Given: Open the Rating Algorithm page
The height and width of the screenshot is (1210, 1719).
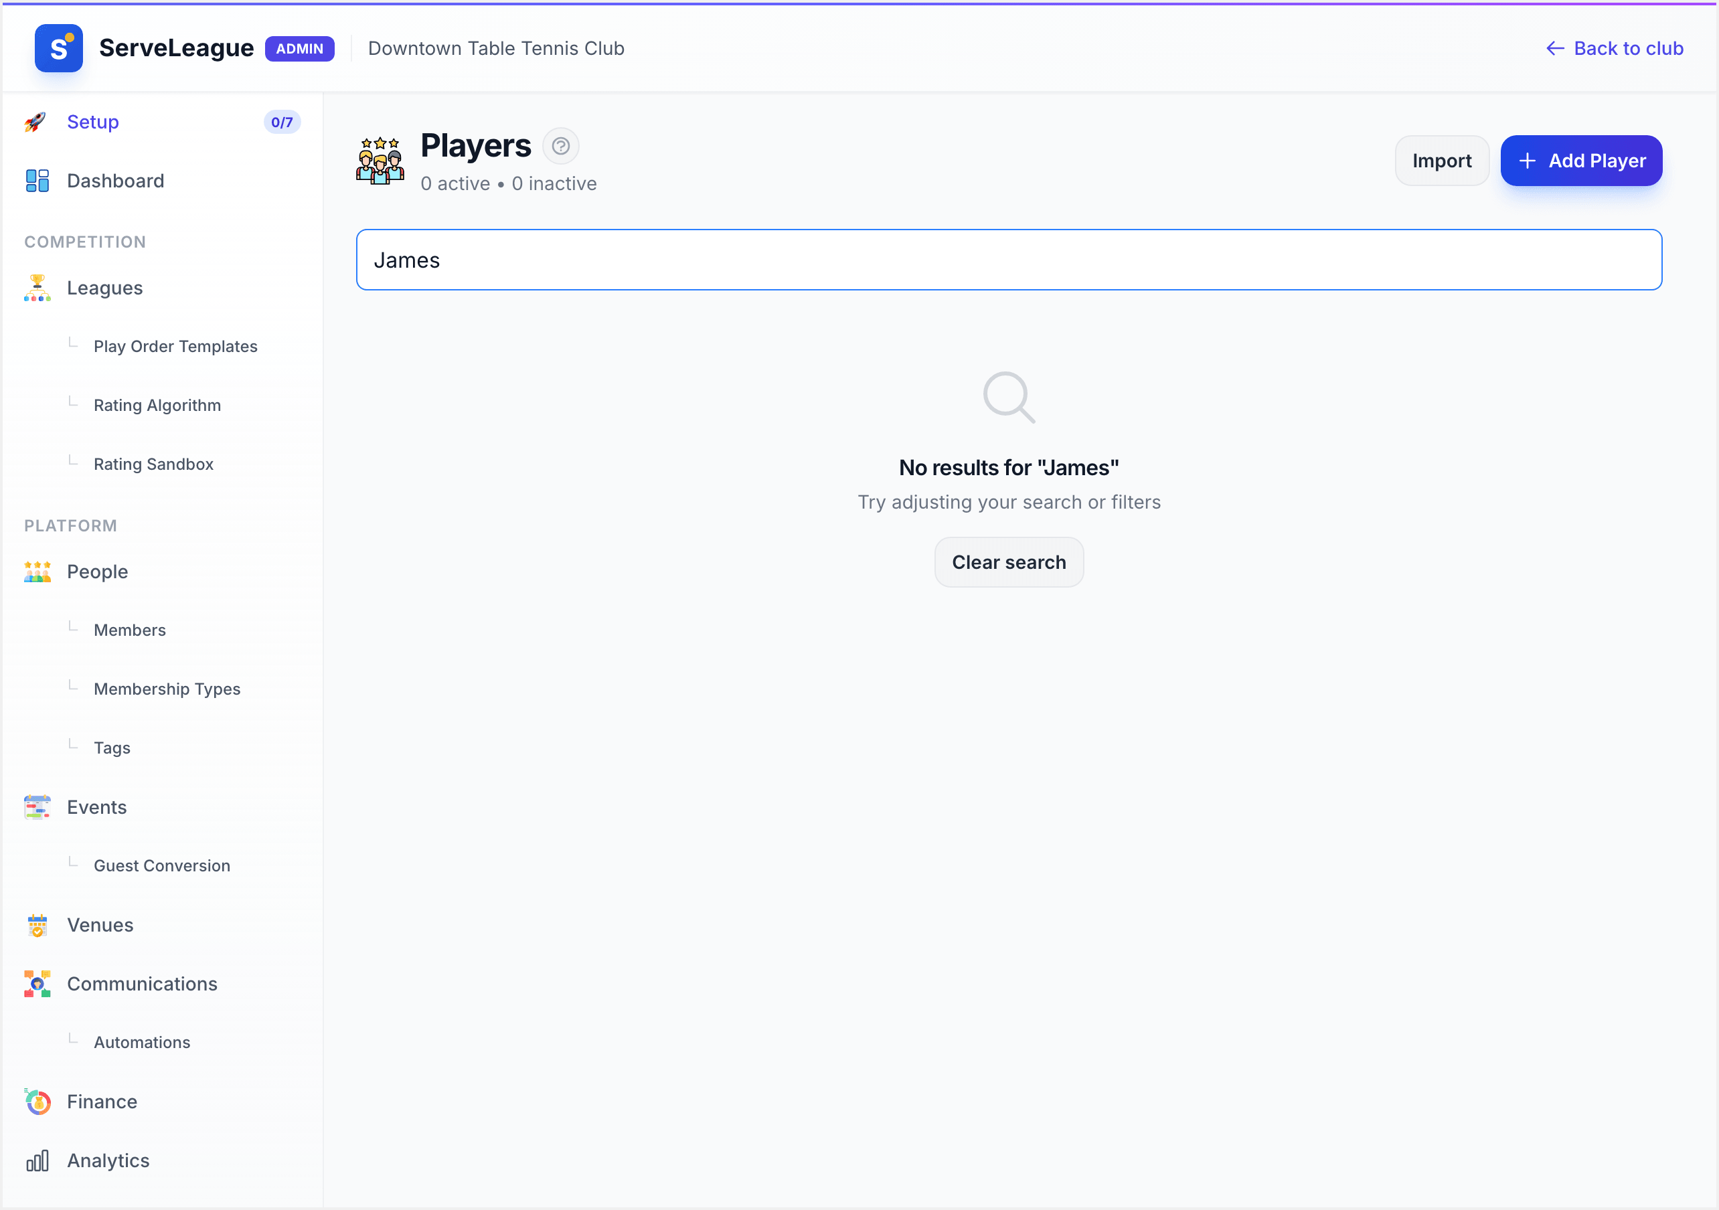Looking at the screenshot, I should [x=157, y=405].
